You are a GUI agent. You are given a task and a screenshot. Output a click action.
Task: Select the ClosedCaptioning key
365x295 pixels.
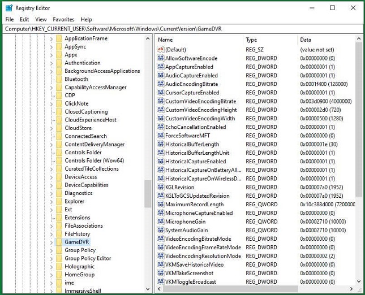coord(86,111)
